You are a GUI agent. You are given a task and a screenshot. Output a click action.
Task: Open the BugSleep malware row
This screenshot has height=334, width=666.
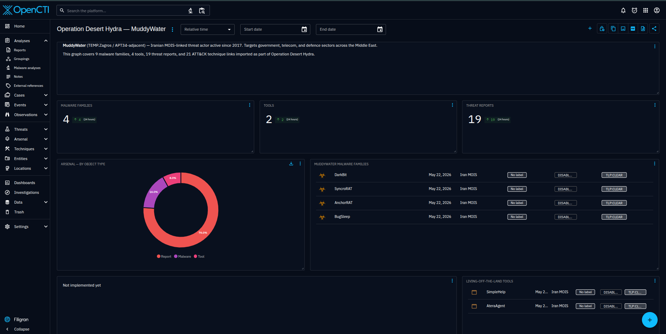484,217
